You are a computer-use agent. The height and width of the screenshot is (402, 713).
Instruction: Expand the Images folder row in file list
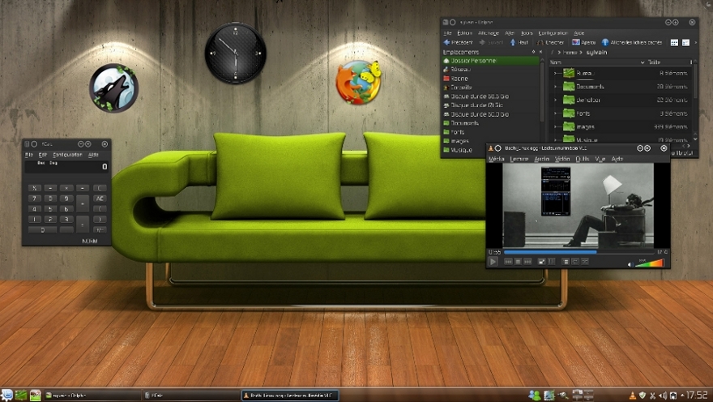click(555, 127)
